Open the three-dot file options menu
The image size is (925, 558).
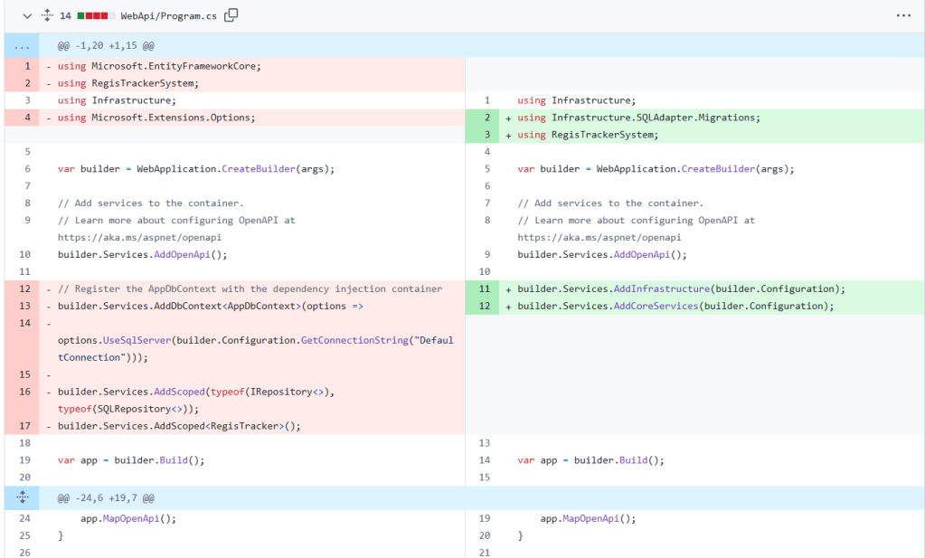click(x=903, y=15)
